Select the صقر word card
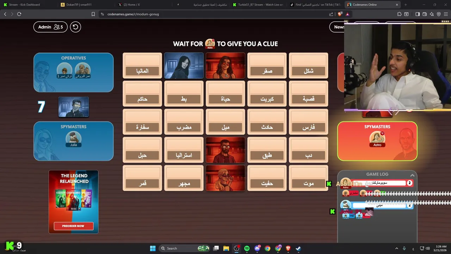Image resolution: width=451 pixels, height=254 pixels. pyautogui.click(x=267, y=66)
